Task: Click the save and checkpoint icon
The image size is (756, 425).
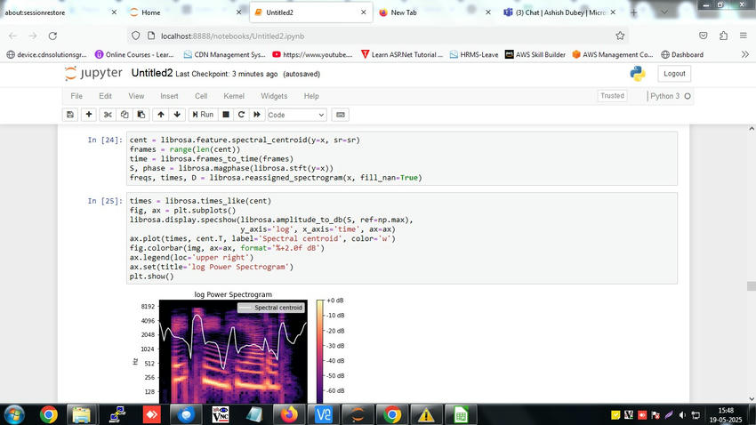Action: (70, 115)
